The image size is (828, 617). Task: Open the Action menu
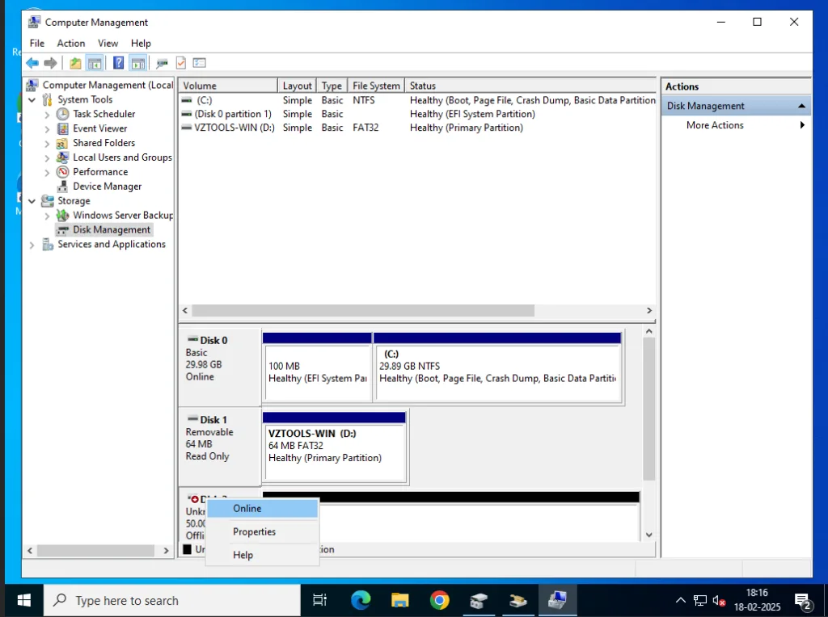(x=71, y=44)
